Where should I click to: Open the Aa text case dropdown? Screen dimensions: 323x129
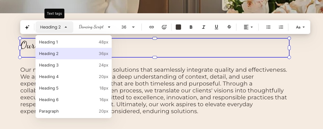(300, 27)
